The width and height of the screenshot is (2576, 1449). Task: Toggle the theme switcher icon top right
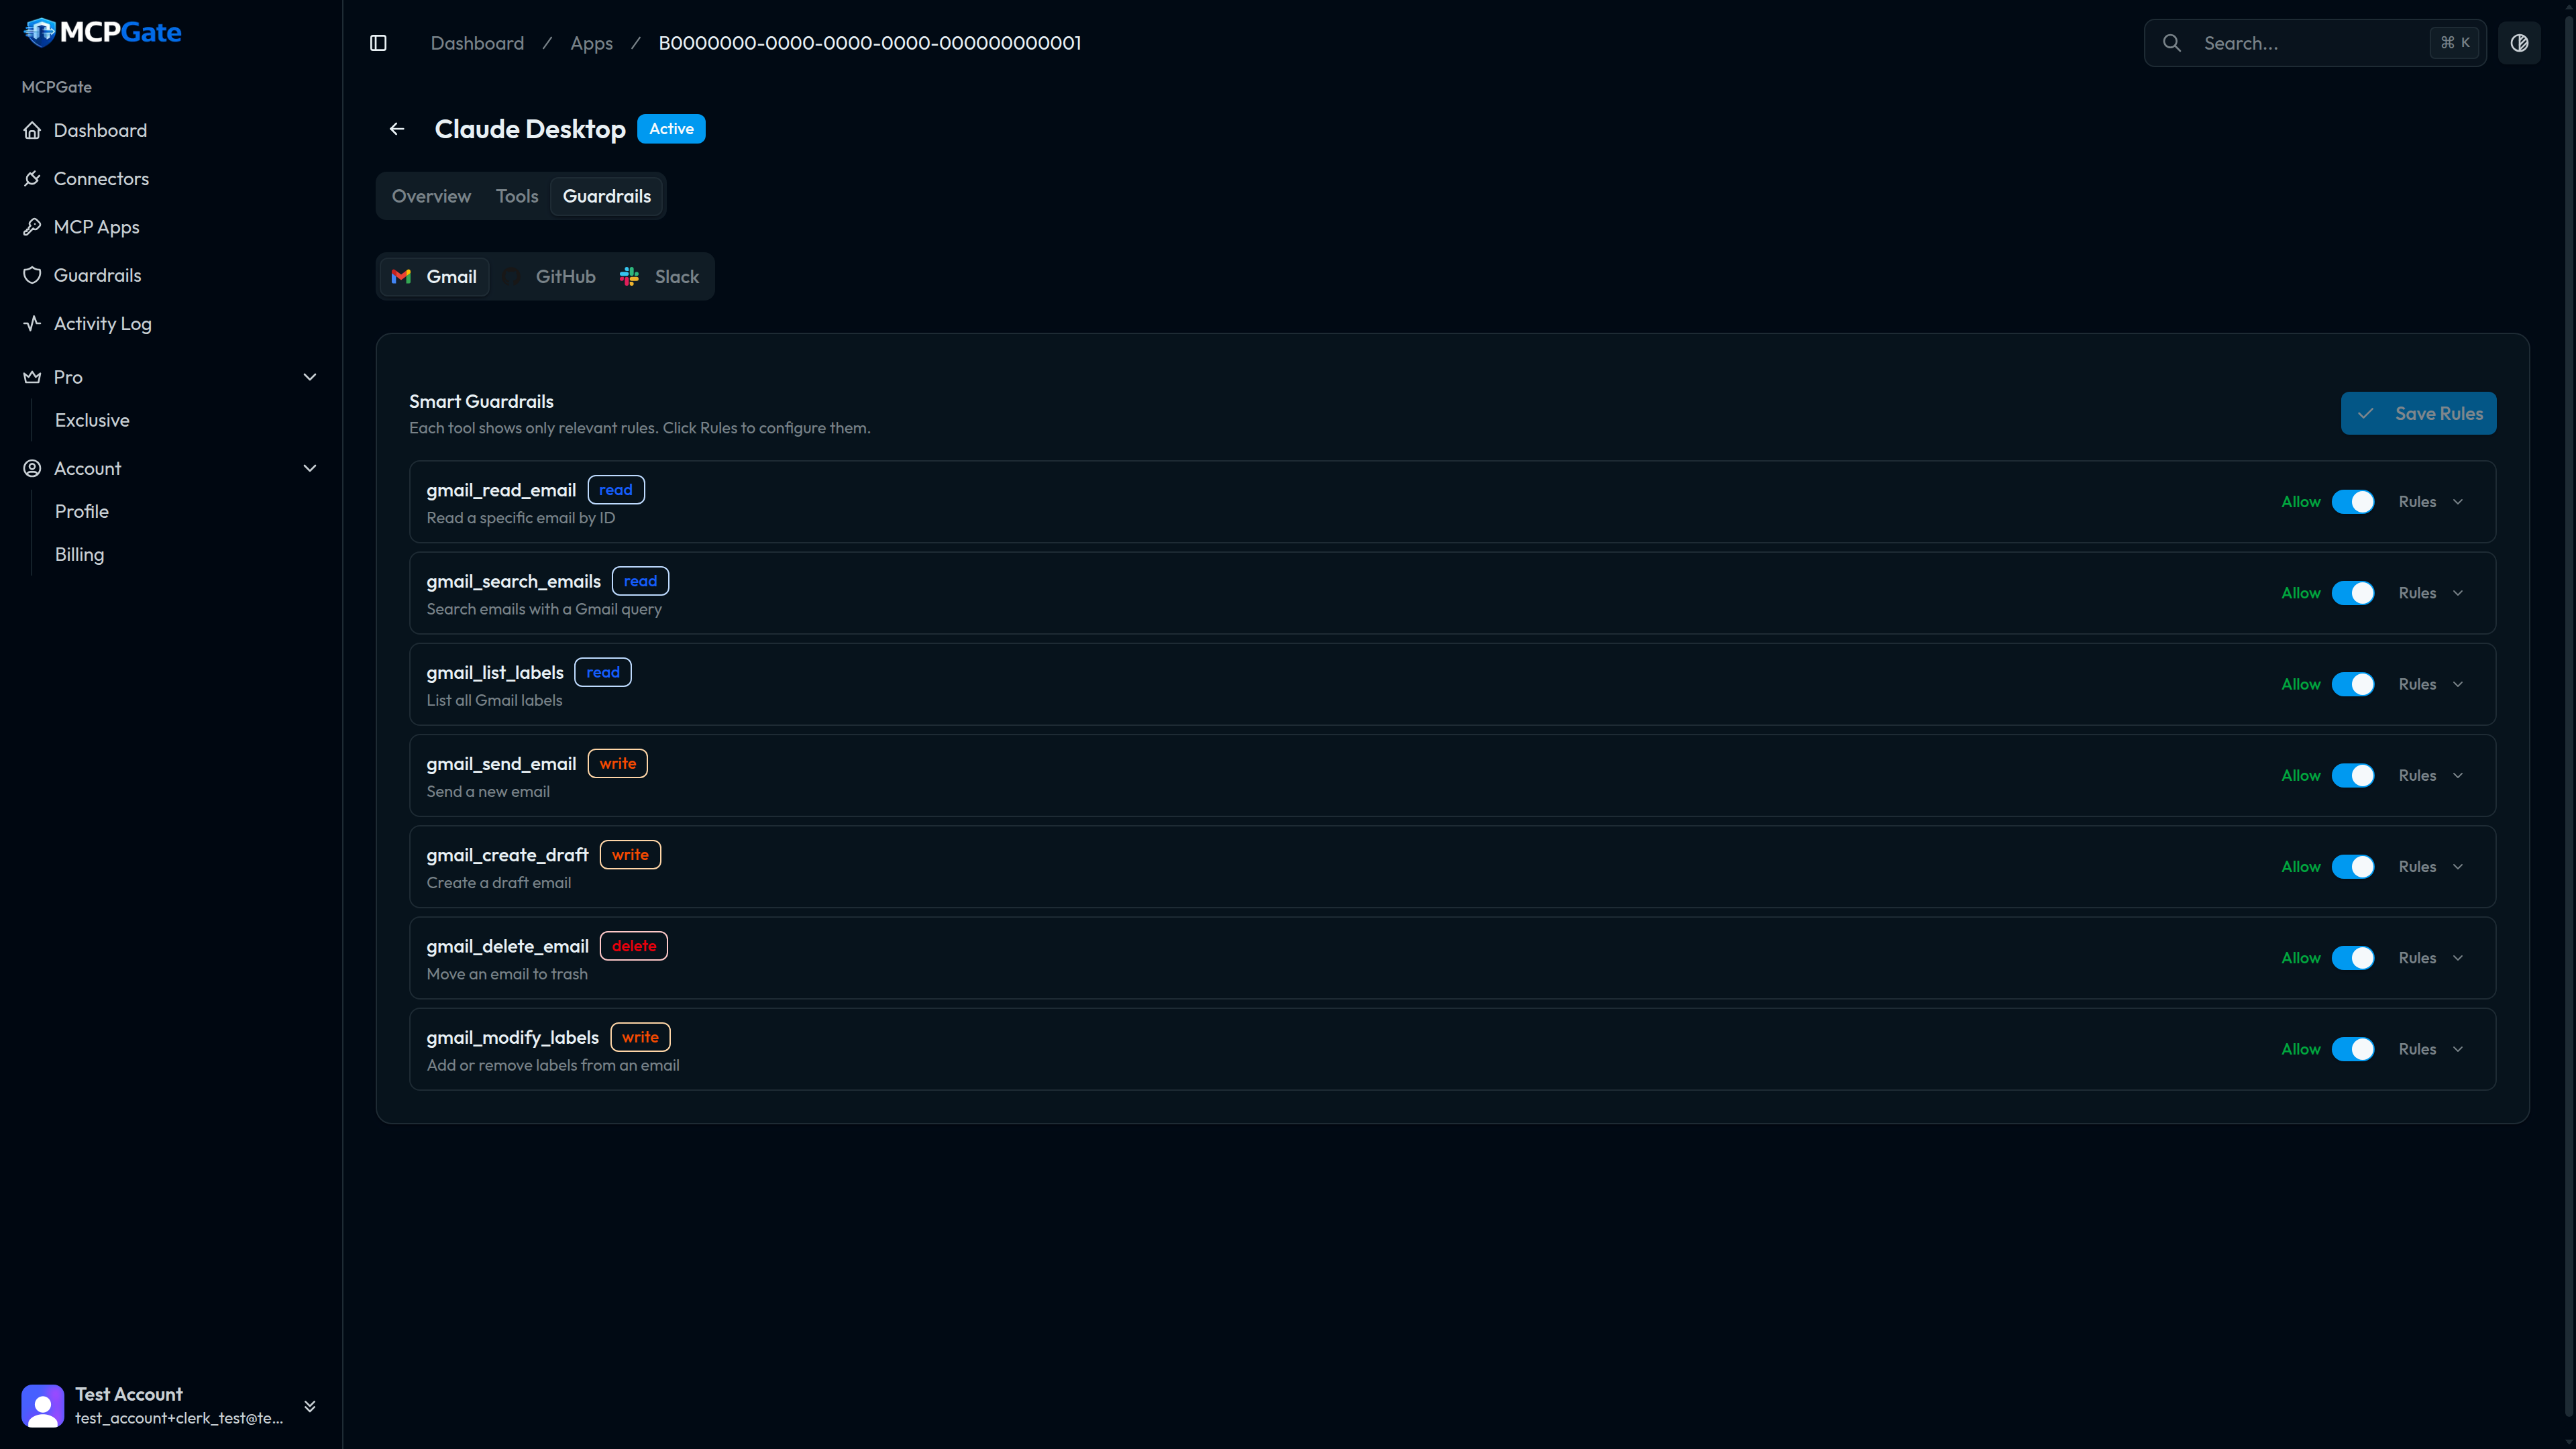coord(2519,42)
